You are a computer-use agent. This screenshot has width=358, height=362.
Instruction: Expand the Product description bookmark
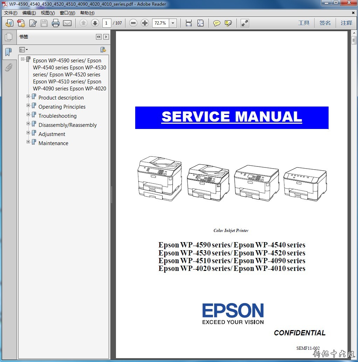(x=28, y=96)
